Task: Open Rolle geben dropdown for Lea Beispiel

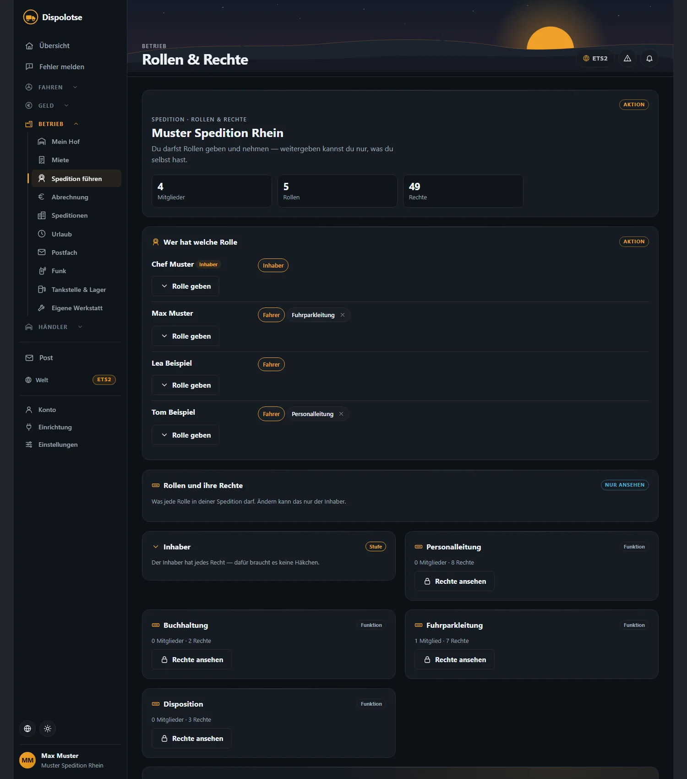Action: (x=185, y=385)
